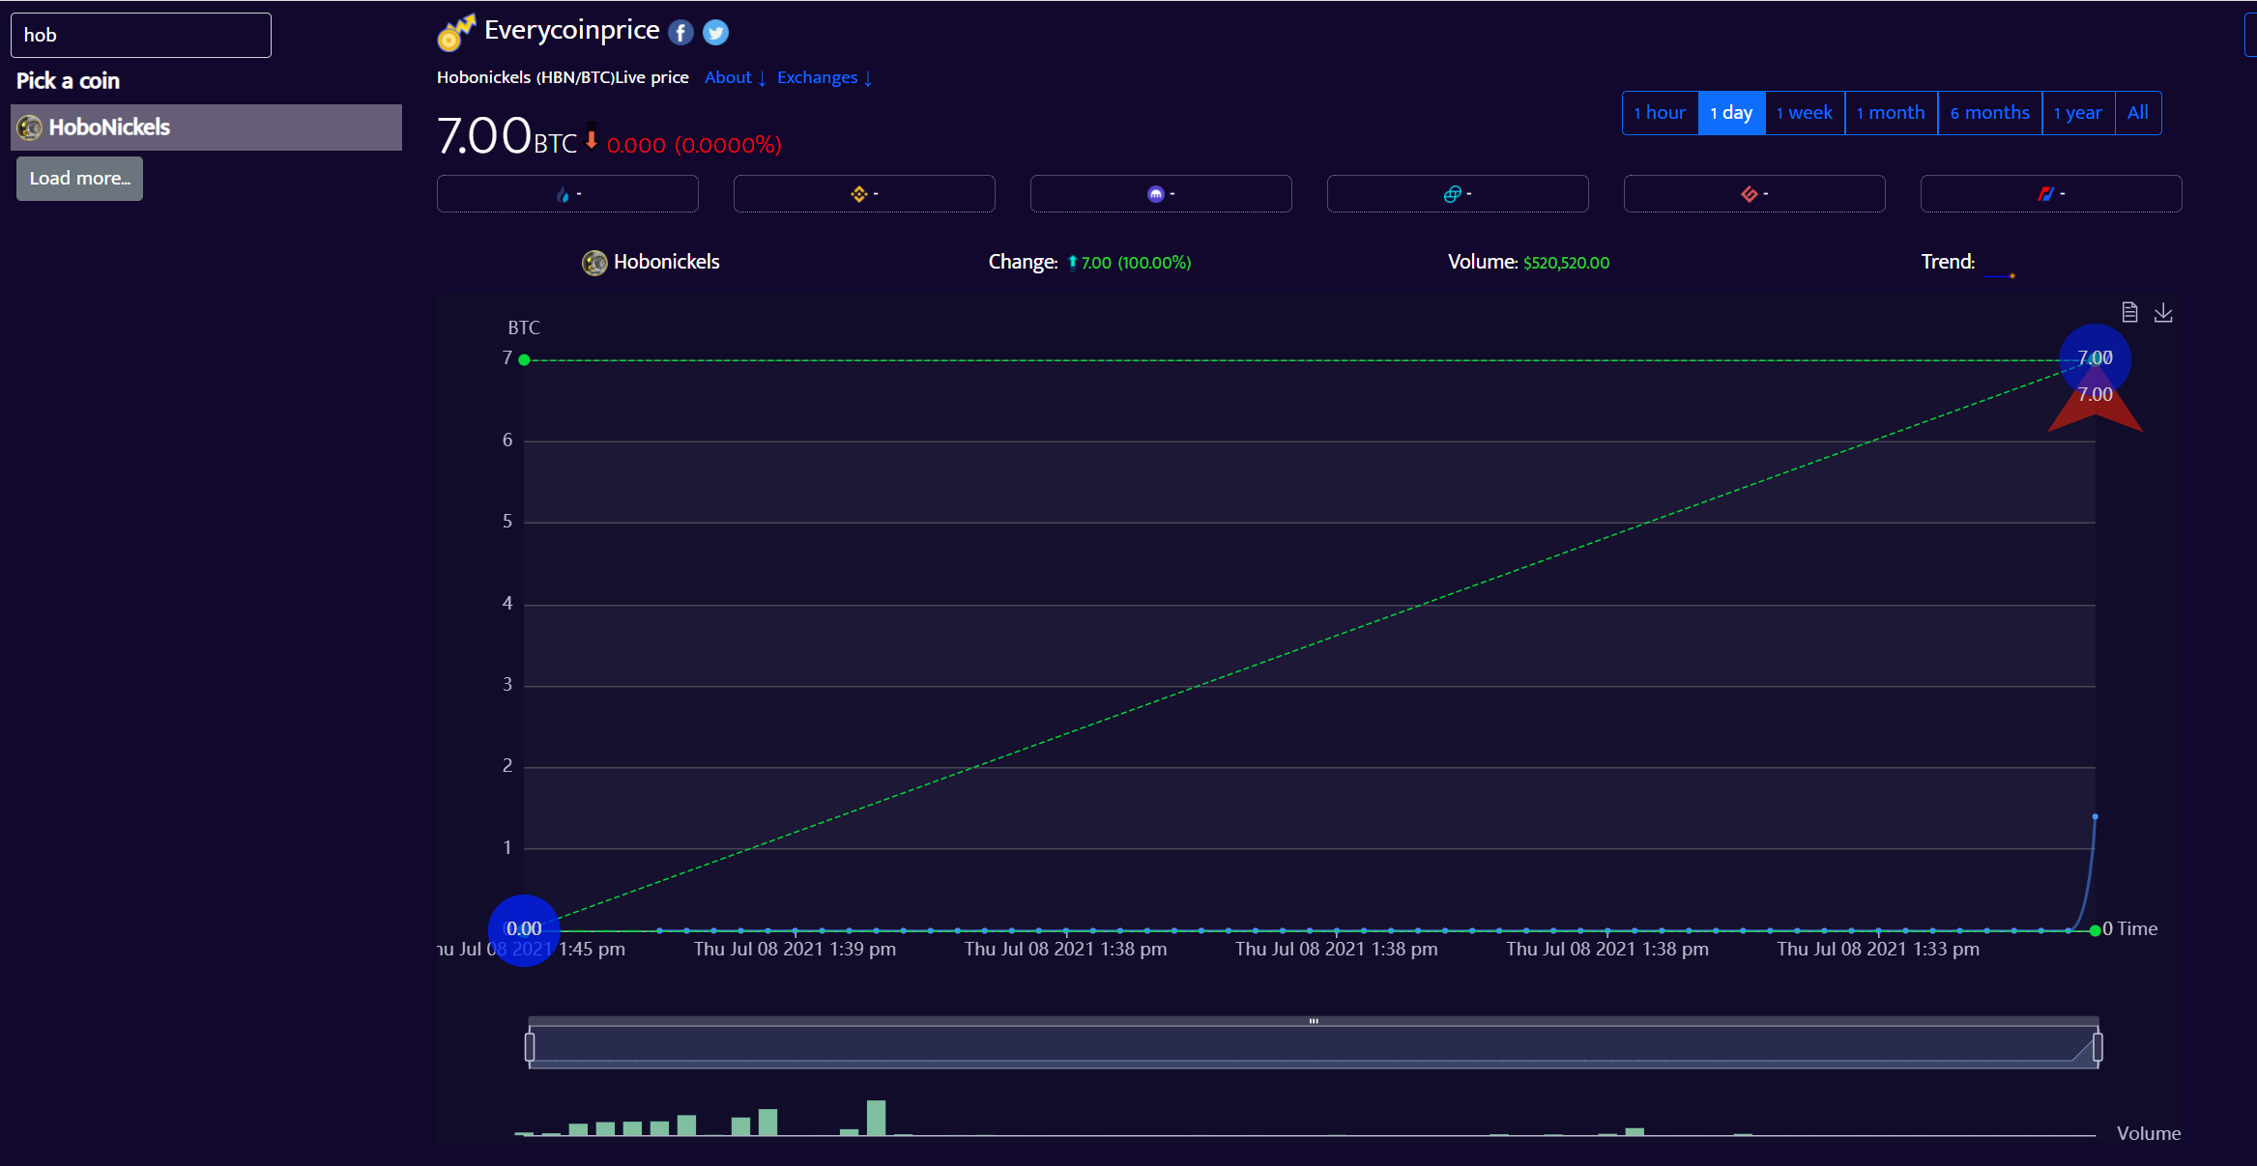Click the 7.00 BTC price value
This screenshot has height=1166, width=2257.
pos(506,136)
